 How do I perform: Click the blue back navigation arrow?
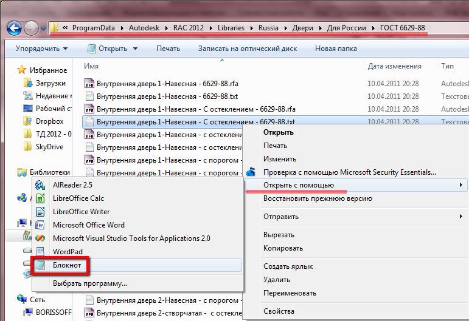[15, 29]
